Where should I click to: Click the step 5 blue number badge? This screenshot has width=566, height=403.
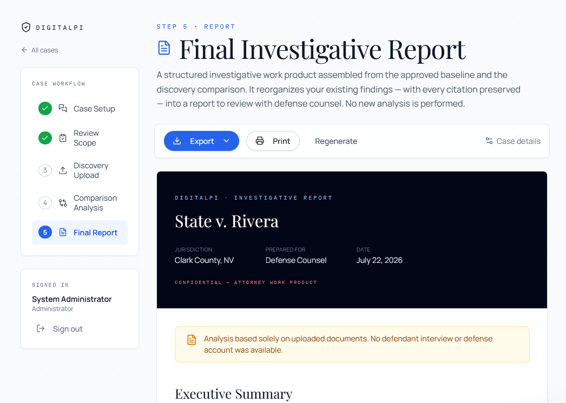tap(45, 233)
